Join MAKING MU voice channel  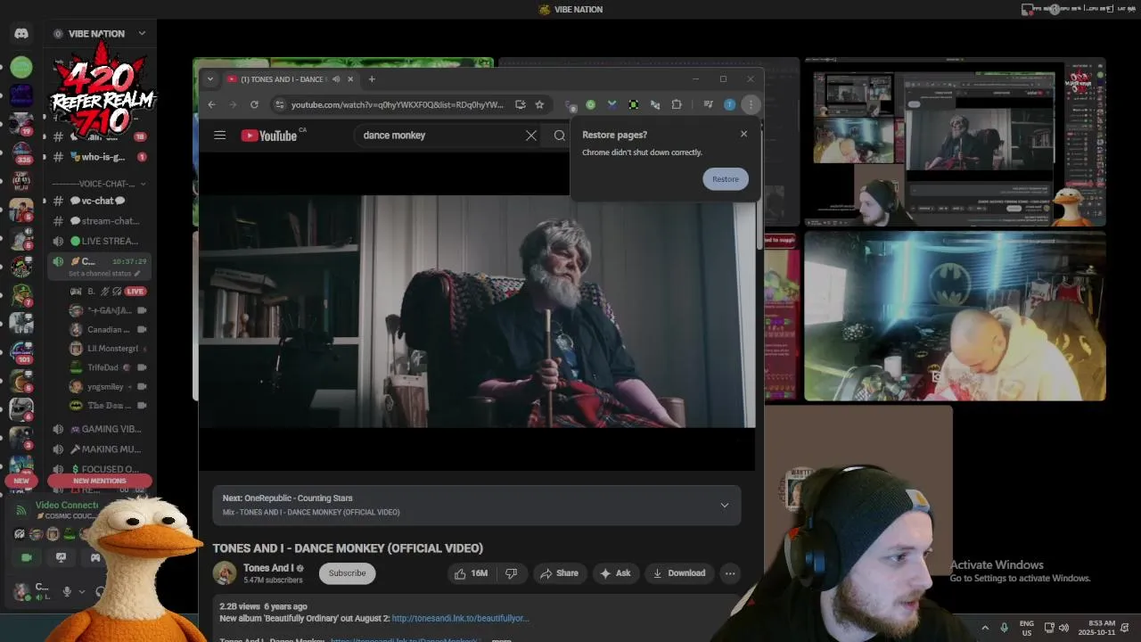98,449
